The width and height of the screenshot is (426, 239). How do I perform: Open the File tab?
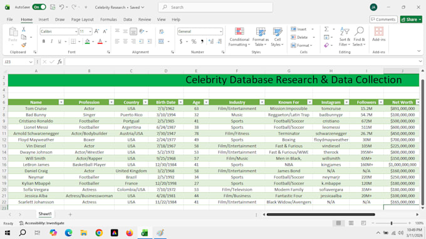tap(10, 19)
